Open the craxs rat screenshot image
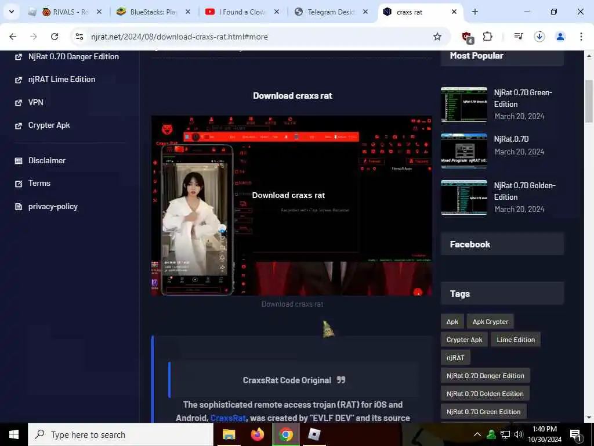Screen dimensions: 594x446 tap(291, 206)
